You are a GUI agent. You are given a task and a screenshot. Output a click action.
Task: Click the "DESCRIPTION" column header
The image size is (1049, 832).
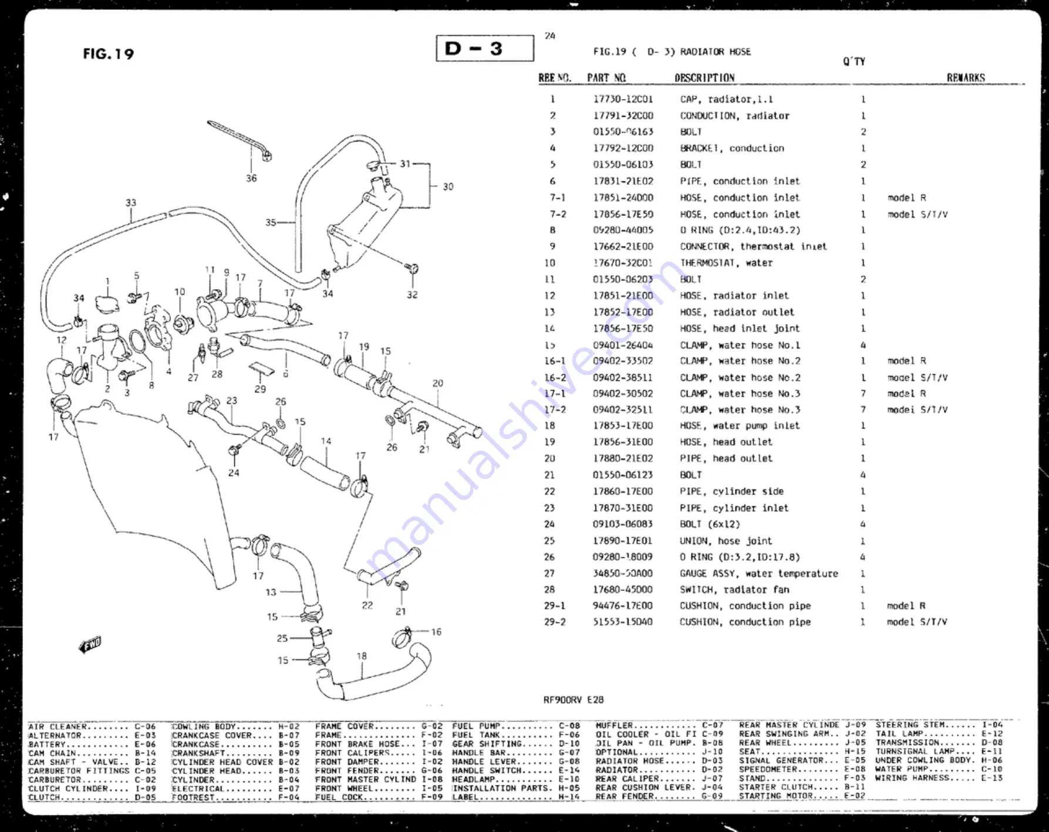704,77
